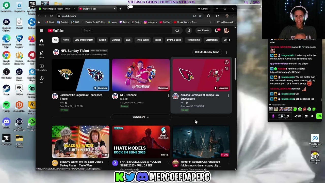Screen dimensions: 325x183
Task: Click Get NFL Sunday Ticket button
Action: (x=207, y=52)
